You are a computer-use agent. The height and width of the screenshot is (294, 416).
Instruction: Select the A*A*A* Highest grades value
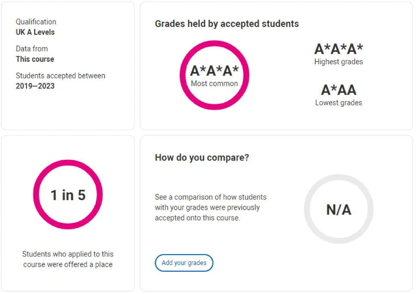(x=338, y=49)
